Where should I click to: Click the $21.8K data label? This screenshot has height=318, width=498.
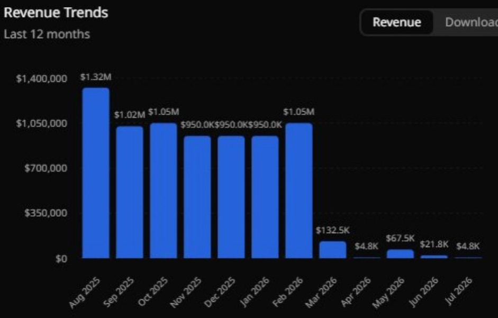coord(434,244)
